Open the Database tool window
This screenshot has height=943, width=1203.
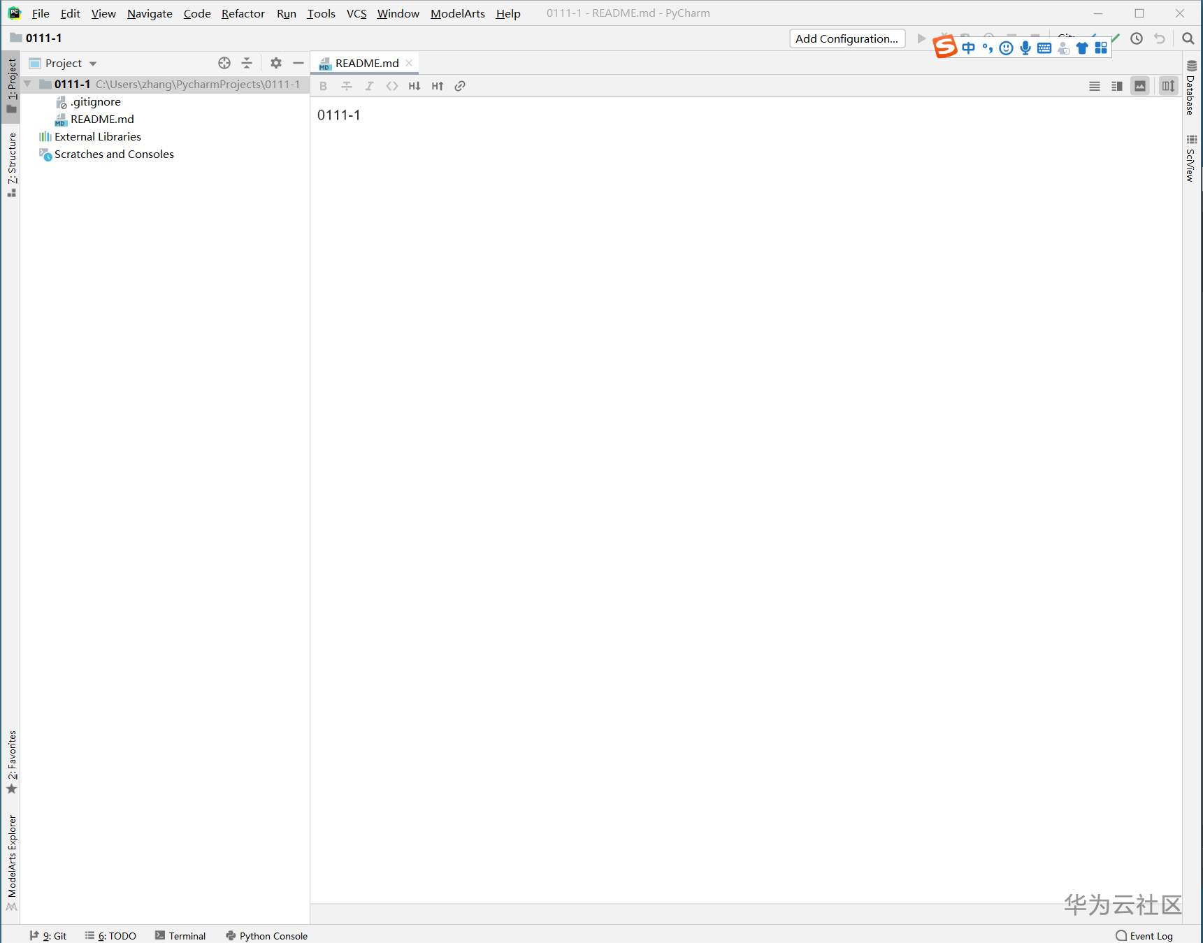pos(1191,87)
